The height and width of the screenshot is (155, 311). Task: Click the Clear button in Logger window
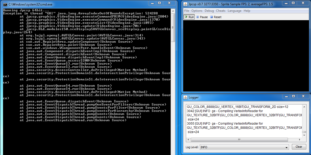[299, 147]
